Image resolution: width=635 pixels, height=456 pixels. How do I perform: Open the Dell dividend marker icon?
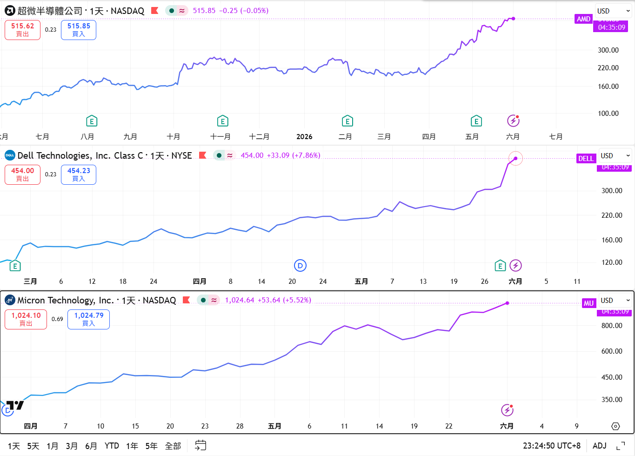(x=300, y=266)
